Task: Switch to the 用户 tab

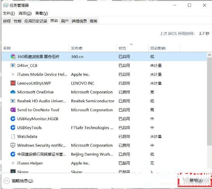Action: point(65,21)
